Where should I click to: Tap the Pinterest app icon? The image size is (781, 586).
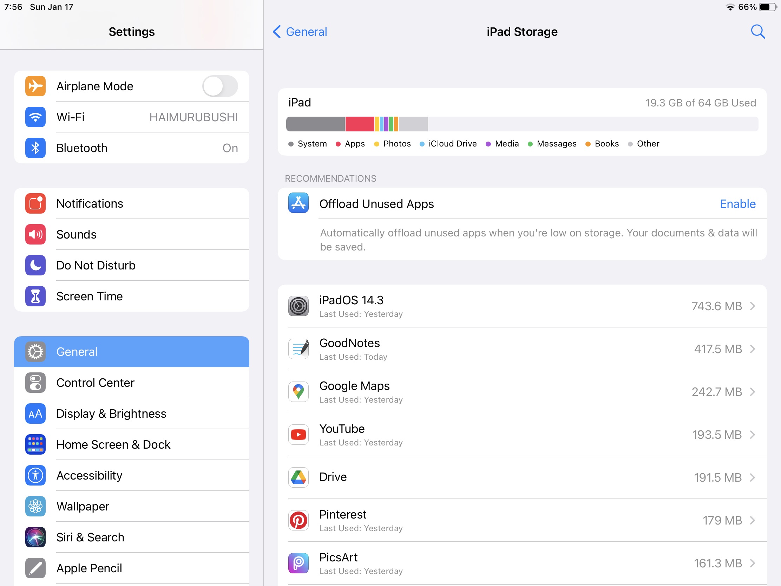coord(298,520)
